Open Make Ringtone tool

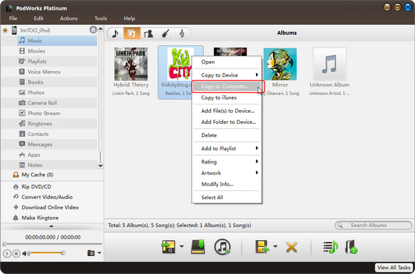[36, 218]
